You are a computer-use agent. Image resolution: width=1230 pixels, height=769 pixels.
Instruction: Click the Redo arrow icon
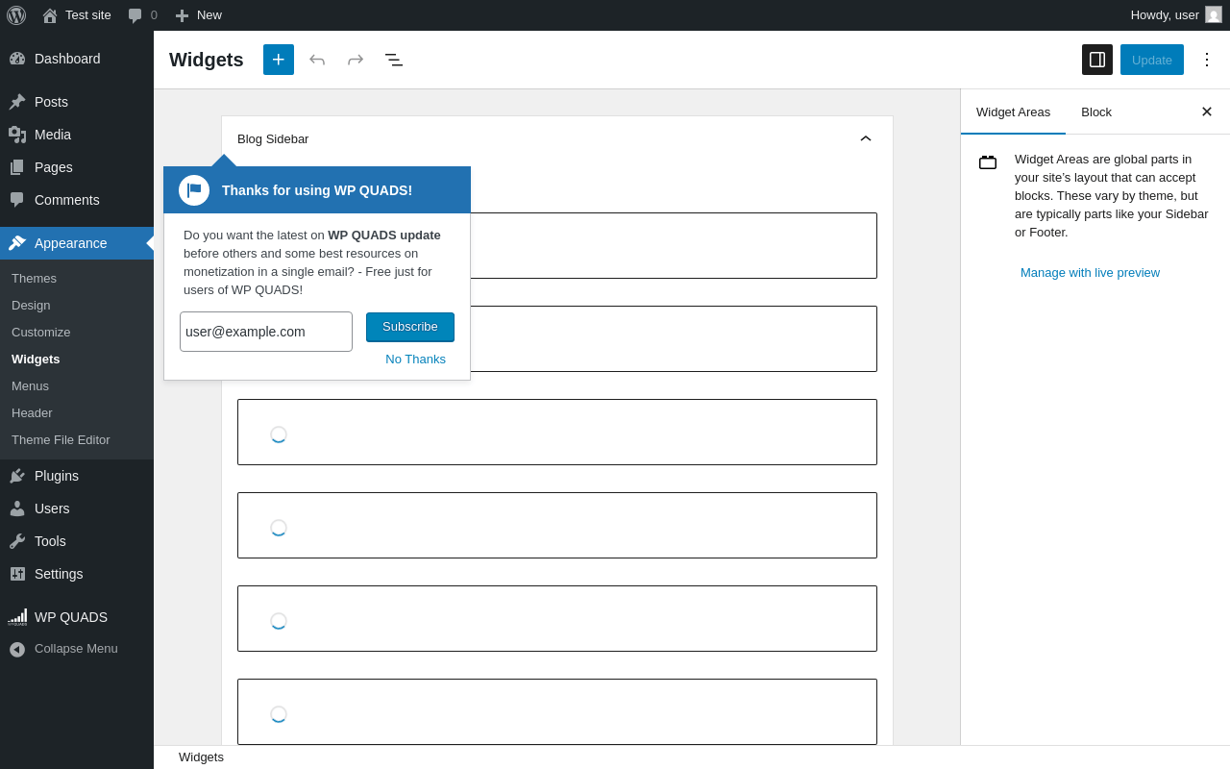tap(356, 60)
